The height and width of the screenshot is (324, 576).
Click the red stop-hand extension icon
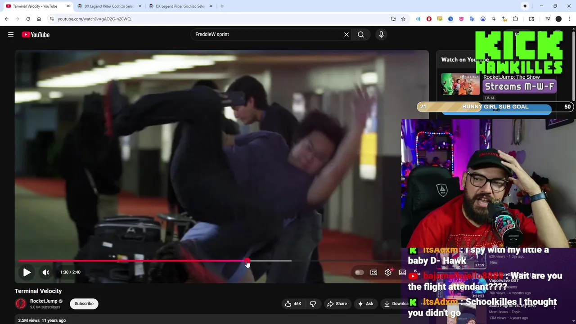(429, 19)
